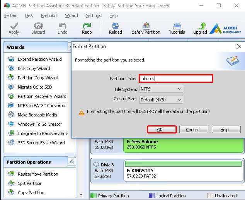Click the Disk 3 drive icon
Image resolution: width=245 pixels, height=200 pixels.
tap(96, 164)
